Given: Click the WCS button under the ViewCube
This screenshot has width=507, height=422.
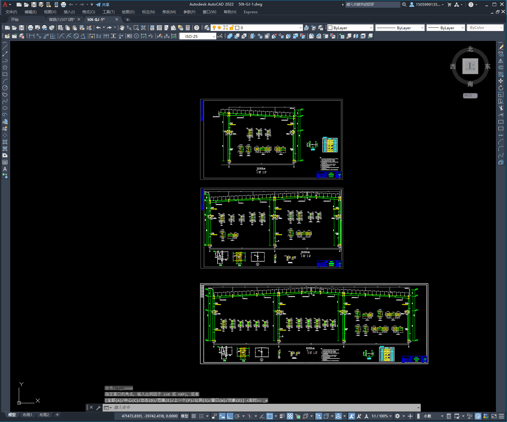Looking at the screenshot, I should (470, 96).
